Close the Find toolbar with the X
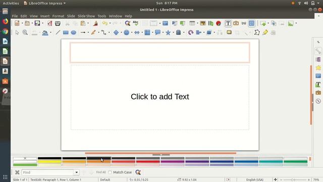The width and height of the screenshot is (323, 182). (x=17, y=172)
